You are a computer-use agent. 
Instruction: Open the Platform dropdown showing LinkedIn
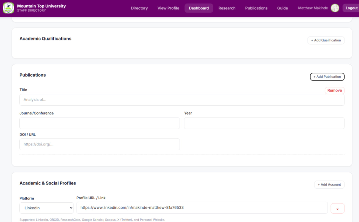[x=47, y=208]
